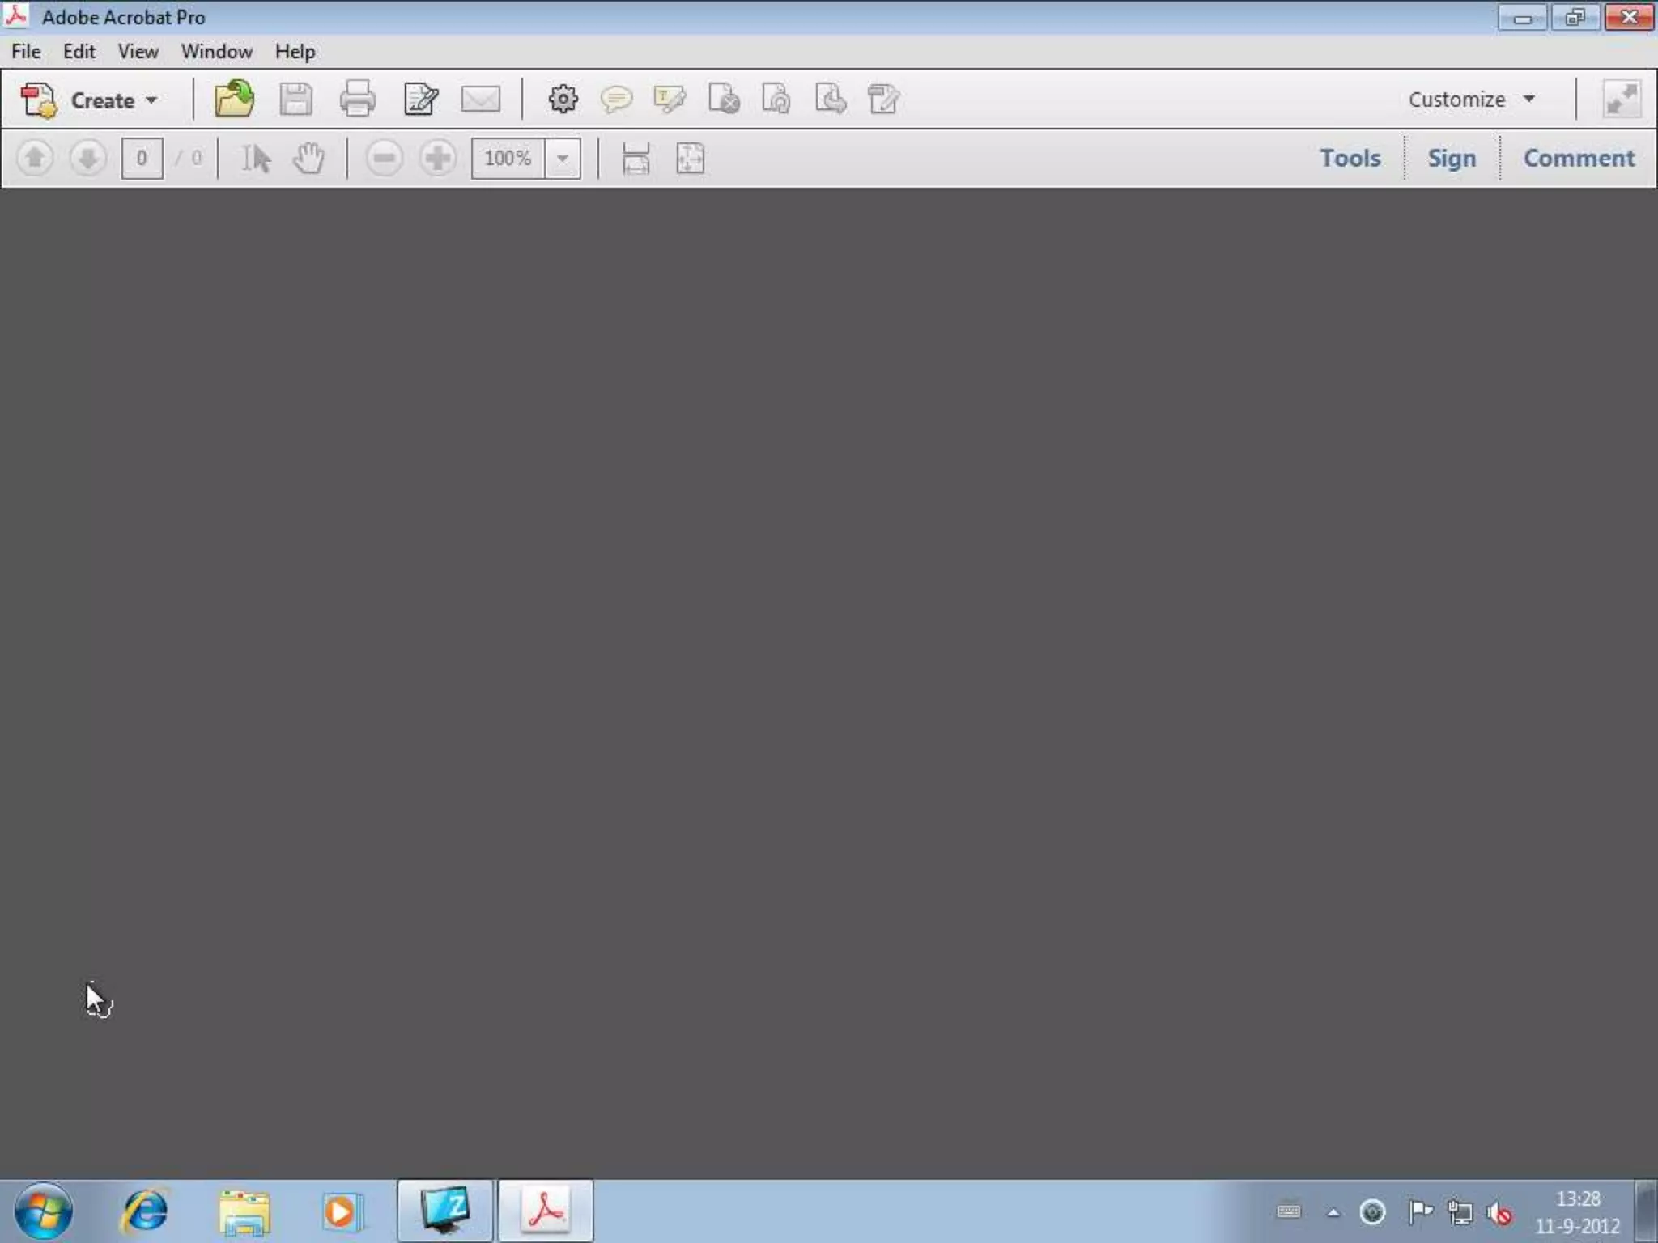Click the Rotate pages icon
Image resolution: width=1658 pixels, height=1243 pixels.
click(776, 100)
